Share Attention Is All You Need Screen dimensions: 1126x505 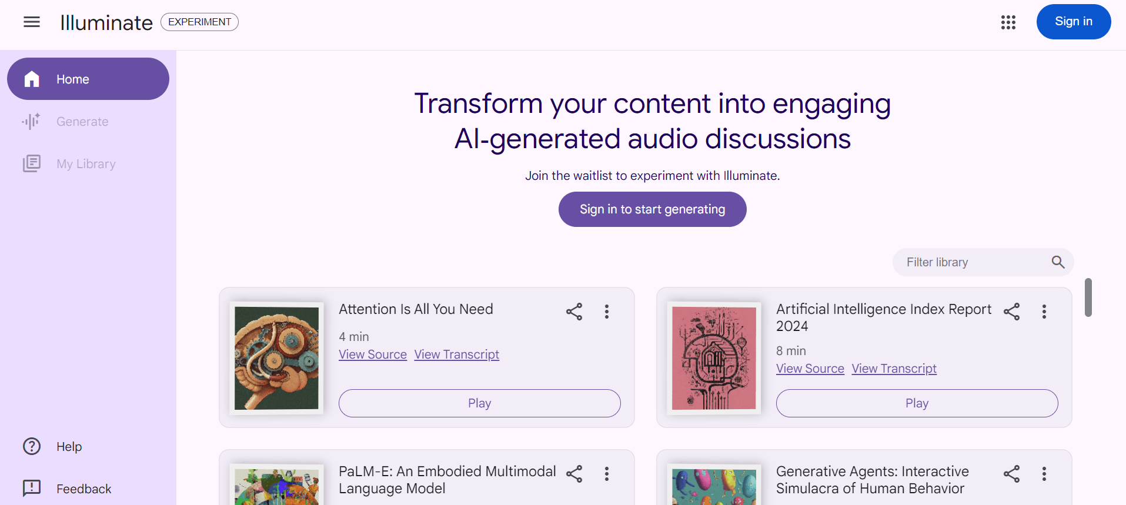click(574, 312)
